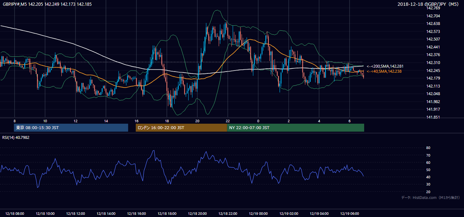
Task: Click RSI axis level 80
Action: (428, 148)
